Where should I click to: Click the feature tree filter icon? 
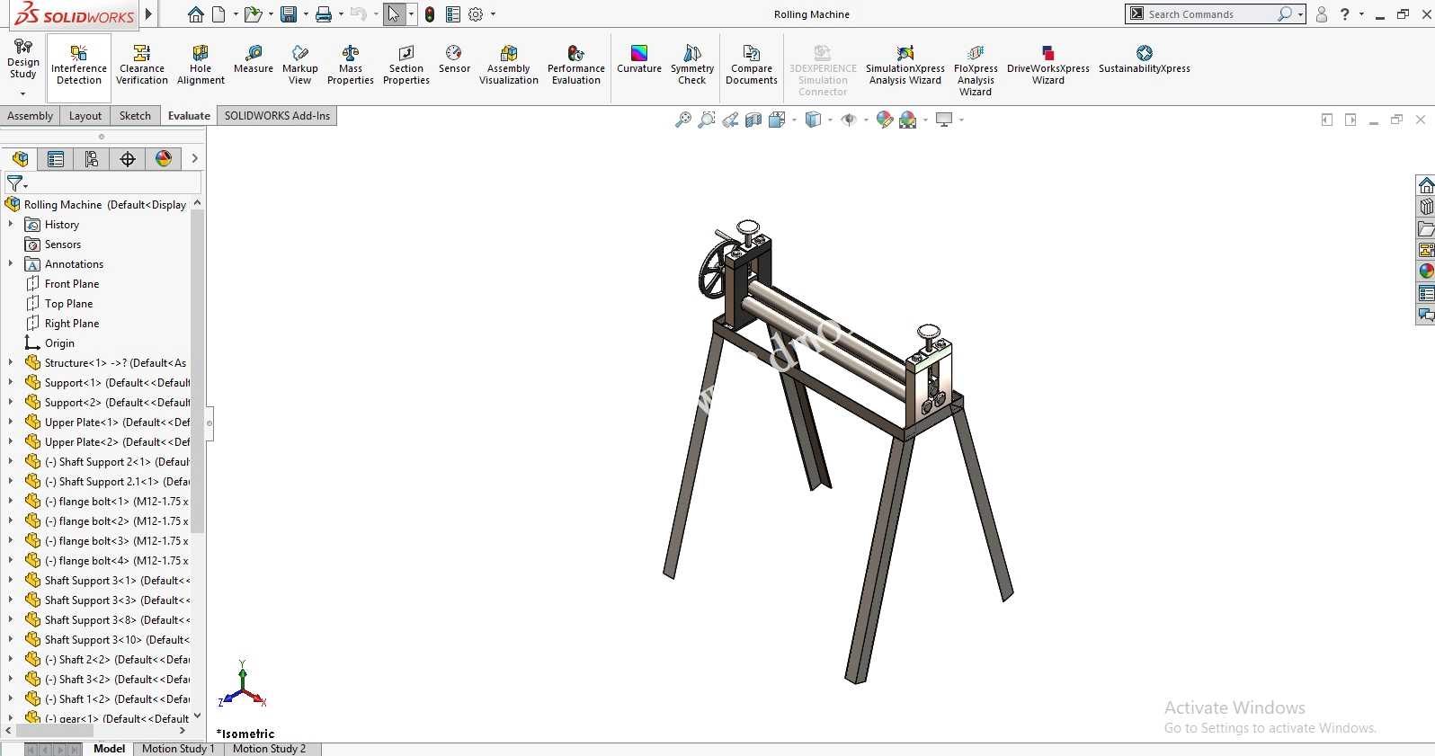click(x=15, y=183)
